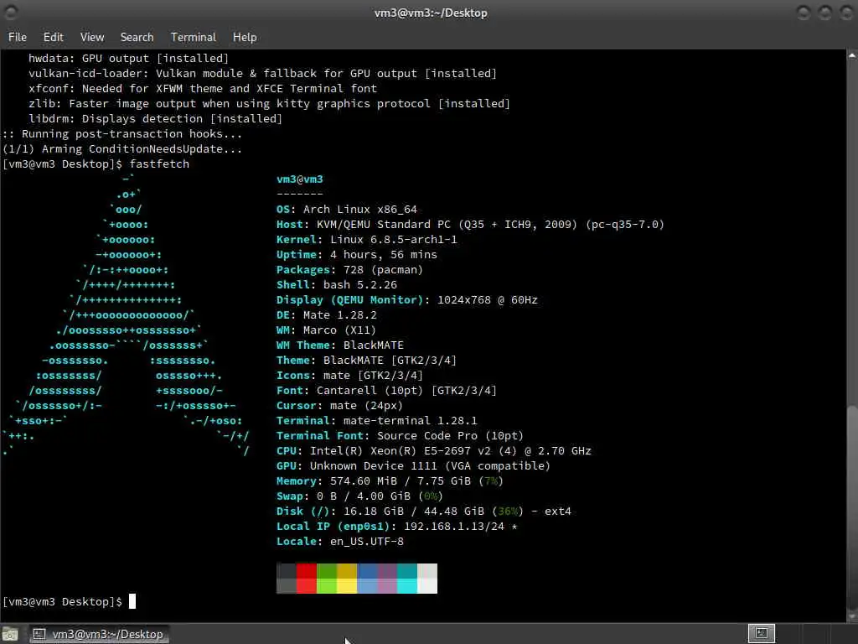The height and width of the screenshot is (644, 858).
Task: Click the terminal scrollbar thumb
Action: pyautogui.click(x=852, y=507)
